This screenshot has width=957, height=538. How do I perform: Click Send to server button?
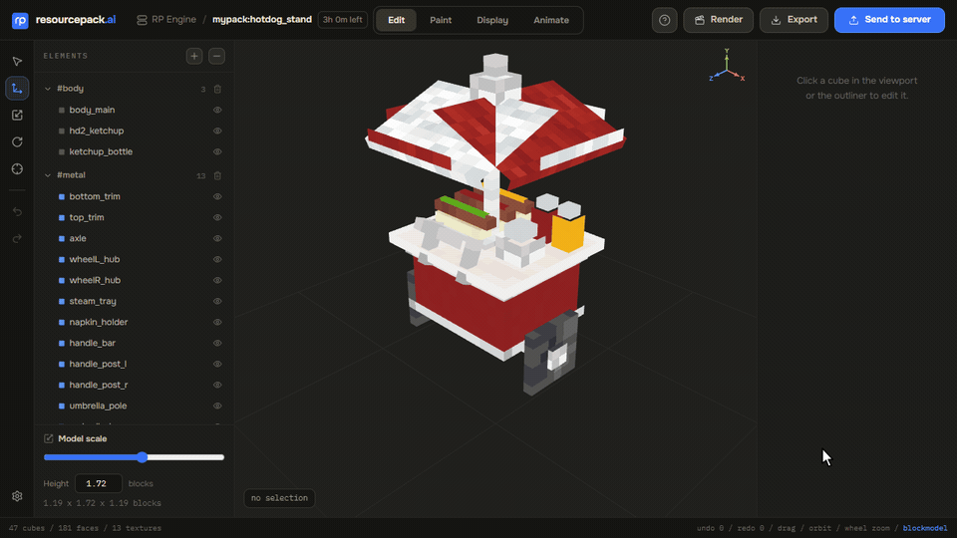889,20
